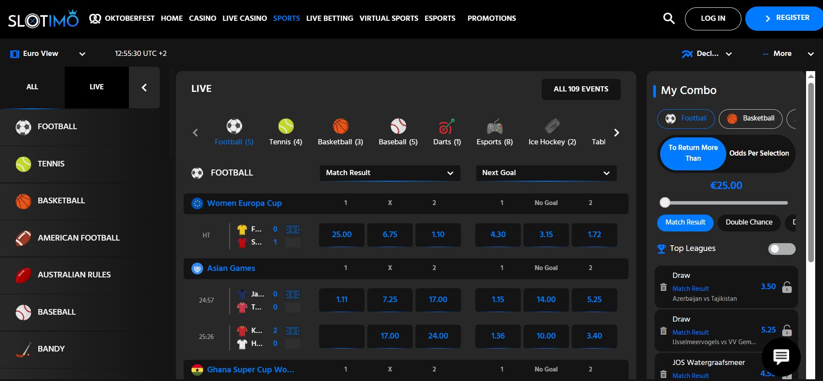The image size is (823, 381).
Task: Lock the IJsselmeervogels 5.25 selection
Action: coord(787,330)
